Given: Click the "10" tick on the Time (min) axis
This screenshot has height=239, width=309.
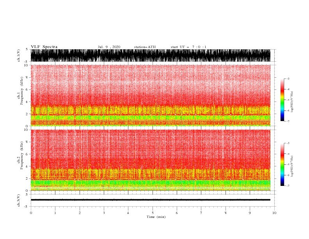Looking at the screenshot, I should pyautogui.click(x=274, y=213).
